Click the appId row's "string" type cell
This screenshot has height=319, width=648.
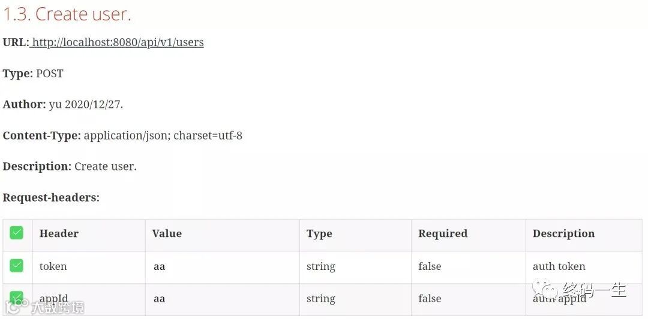320,299
